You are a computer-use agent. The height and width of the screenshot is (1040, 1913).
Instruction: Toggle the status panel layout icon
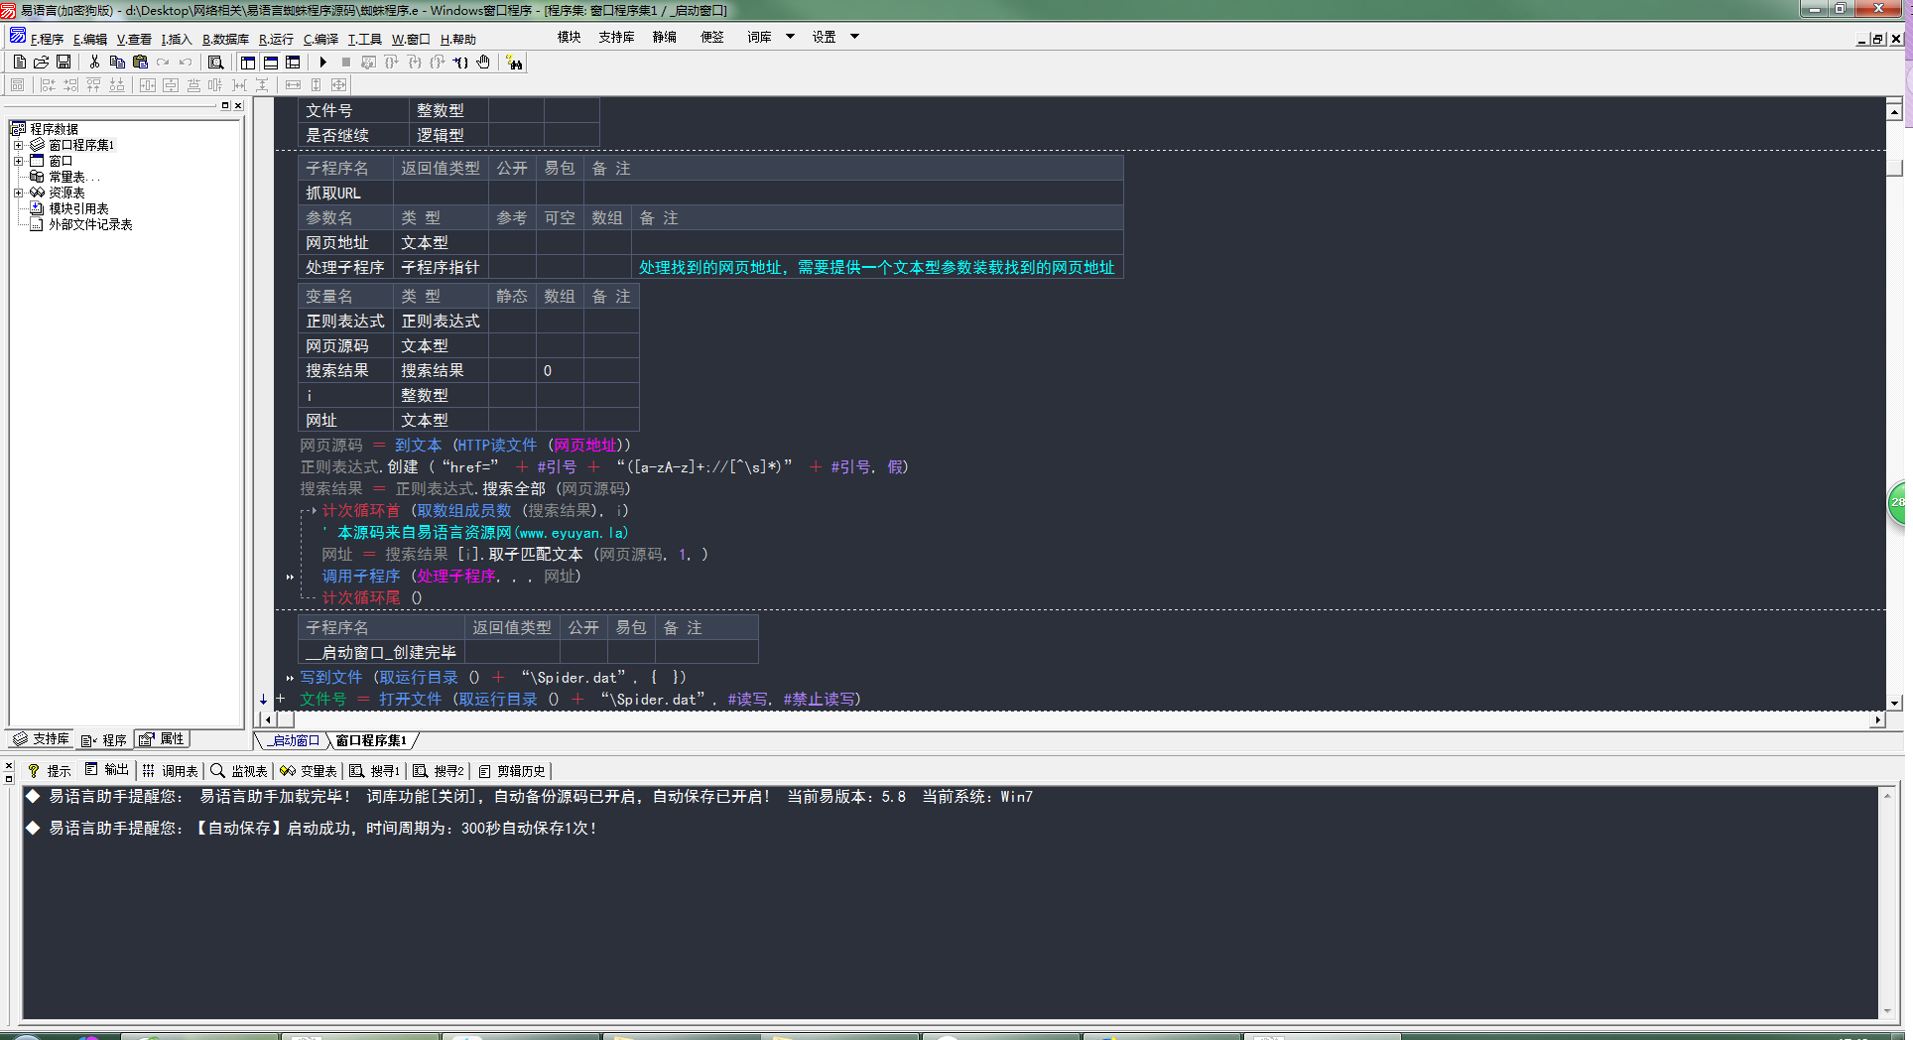[270, 62]
